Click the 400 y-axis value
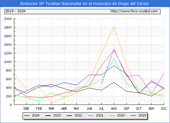170x123 pixels. (x=9, y=88)
